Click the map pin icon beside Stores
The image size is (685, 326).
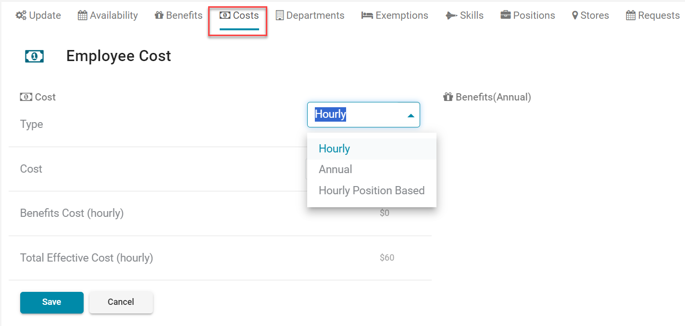(575, 15)
